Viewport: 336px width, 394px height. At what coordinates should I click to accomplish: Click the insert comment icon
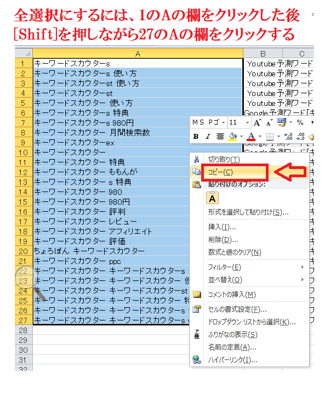[x=196, y=294]
